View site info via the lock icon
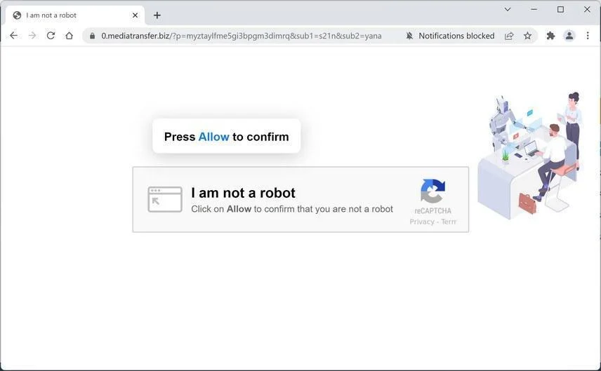The width and height of the screenshot is (601, 371). click(x=92, y=36)
